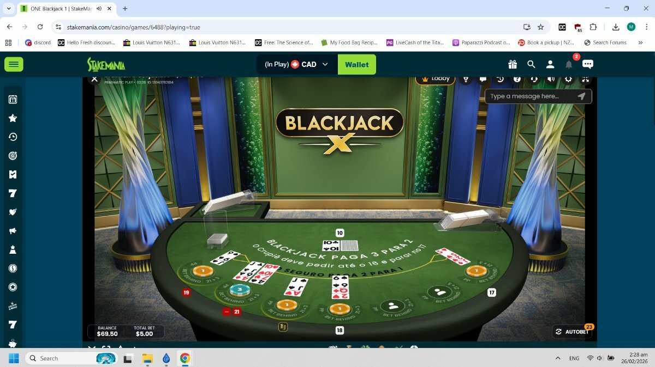The image size is (655, 367).
Task: Show hidden system tray icons chevron
Action: click(557, 358)
